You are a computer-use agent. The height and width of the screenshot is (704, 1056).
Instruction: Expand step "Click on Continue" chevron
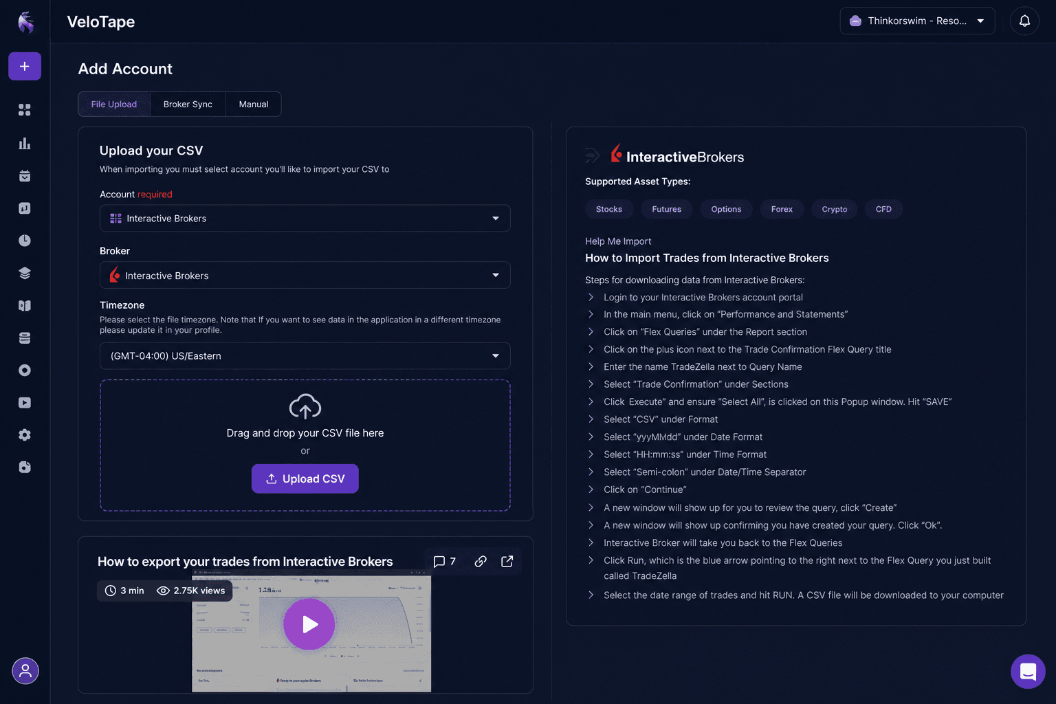[x=591, y=489]
